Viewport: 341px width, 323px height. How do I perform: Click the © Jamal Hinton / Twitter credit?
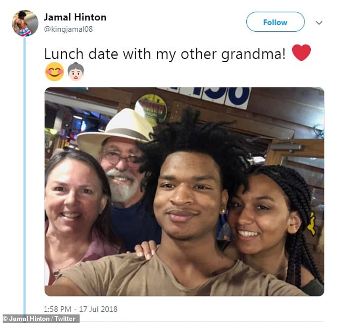pyautogui.click(x=40, y=319)
